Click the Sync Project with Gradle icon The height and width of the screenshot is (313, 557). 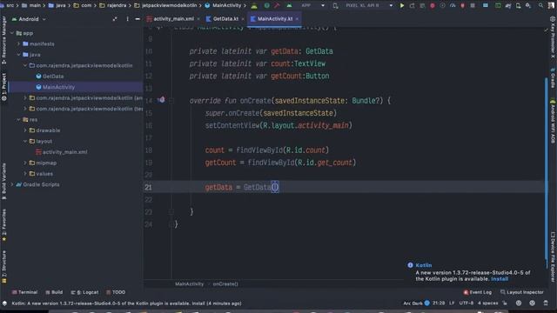[x=508, y=6]
